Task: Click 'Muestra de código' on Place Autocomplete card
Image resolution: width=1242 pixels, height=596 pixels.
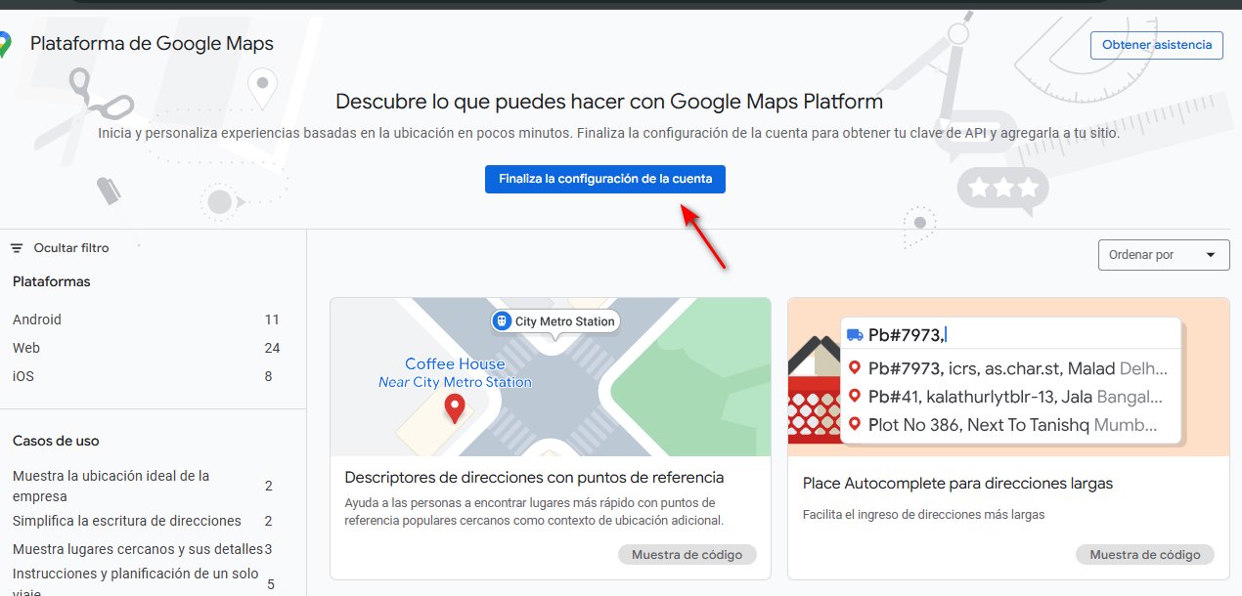Action: click(x=1145, y=555)
